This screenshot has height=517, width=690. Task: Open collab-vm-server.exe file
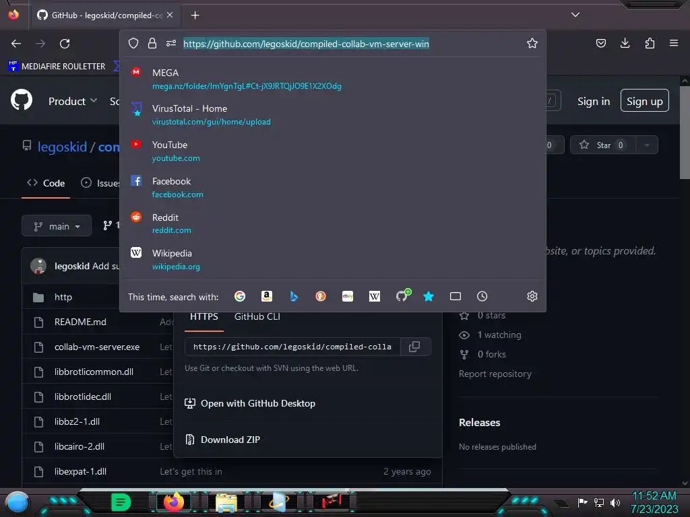pyautogui.click(x=97, y=347)
